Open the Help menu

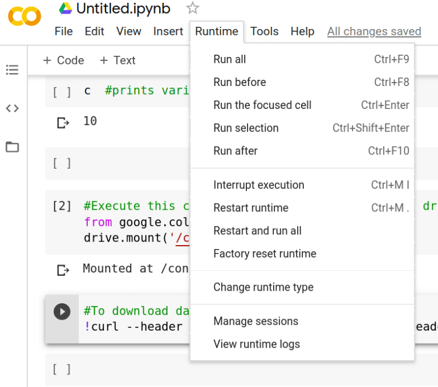(302, 31)
